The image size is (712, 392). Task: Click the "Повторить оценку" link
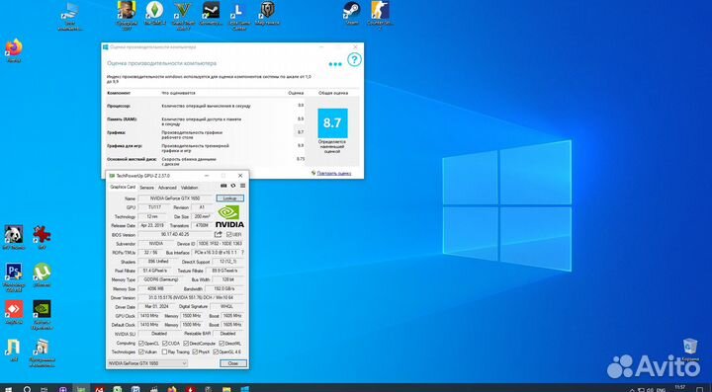pos(334,173)
